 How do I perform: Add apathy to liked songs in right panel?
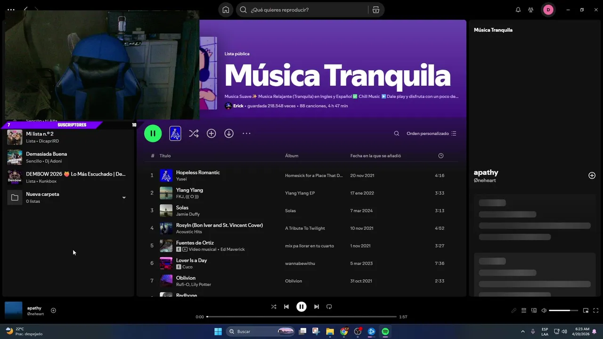(592, 176)
